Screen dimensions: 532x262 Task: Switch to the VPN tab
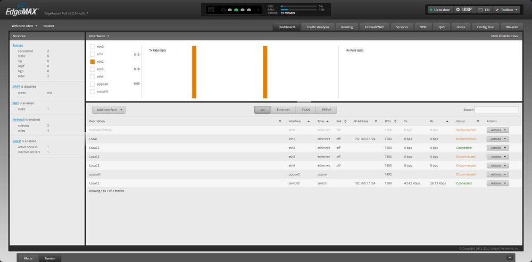click(423, 27)
